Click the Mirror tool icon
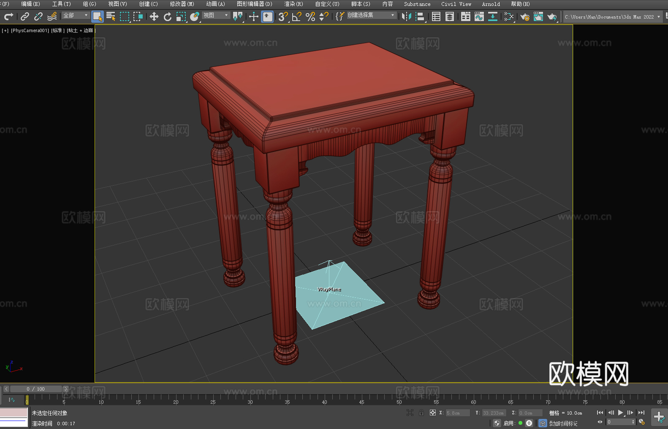The width and height of the screenshot is (668, 429). 407,16
